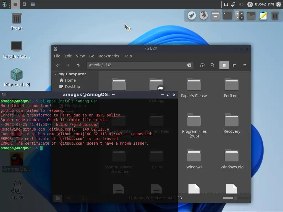Open the View menu in file manager

coord(80,56)
